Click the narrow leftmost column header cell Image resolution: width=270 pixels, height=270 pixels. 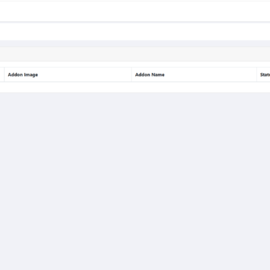point(2,75)
